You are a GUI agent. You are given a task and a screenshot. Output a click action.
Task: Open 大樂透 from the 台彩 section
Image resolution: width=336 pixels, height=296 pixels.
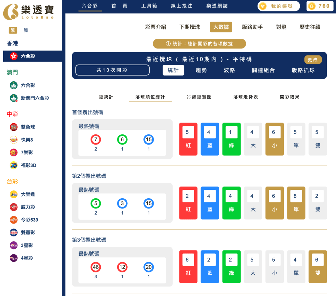click(x=13, y=194)
